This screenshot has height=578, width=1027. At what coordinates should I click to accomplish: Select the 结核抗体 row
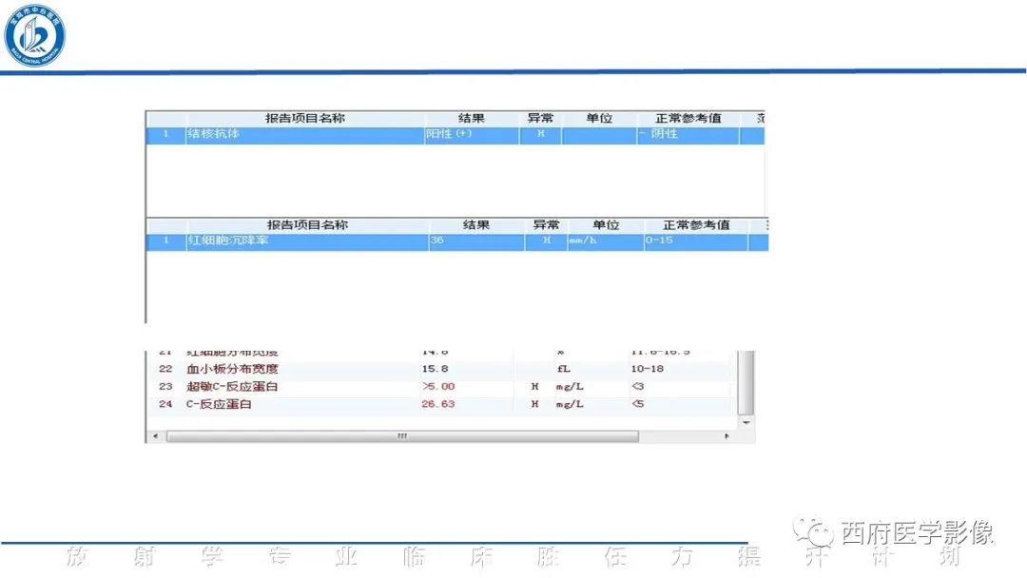(455, 135)
